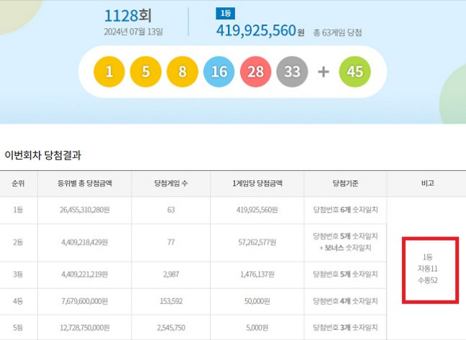Click the 이번회차 당첨결과 heading
The height and width of the screenshot is (340, 466).
[x=43, y=155]
